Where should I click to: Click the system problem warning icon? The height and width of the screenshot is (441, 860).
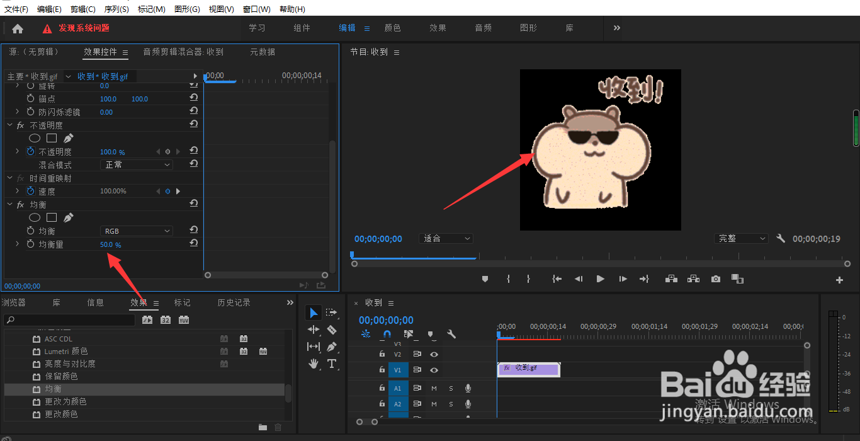47,28
